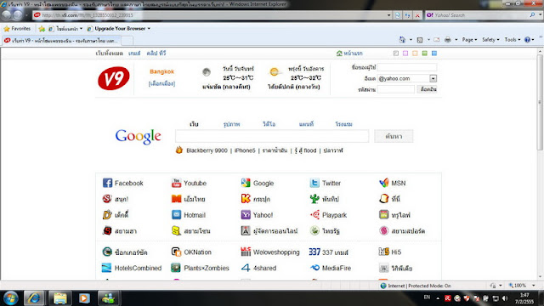Open the 4shared shortcut icon
Viewport: 544px width, 306px height.
coord(246,268)
